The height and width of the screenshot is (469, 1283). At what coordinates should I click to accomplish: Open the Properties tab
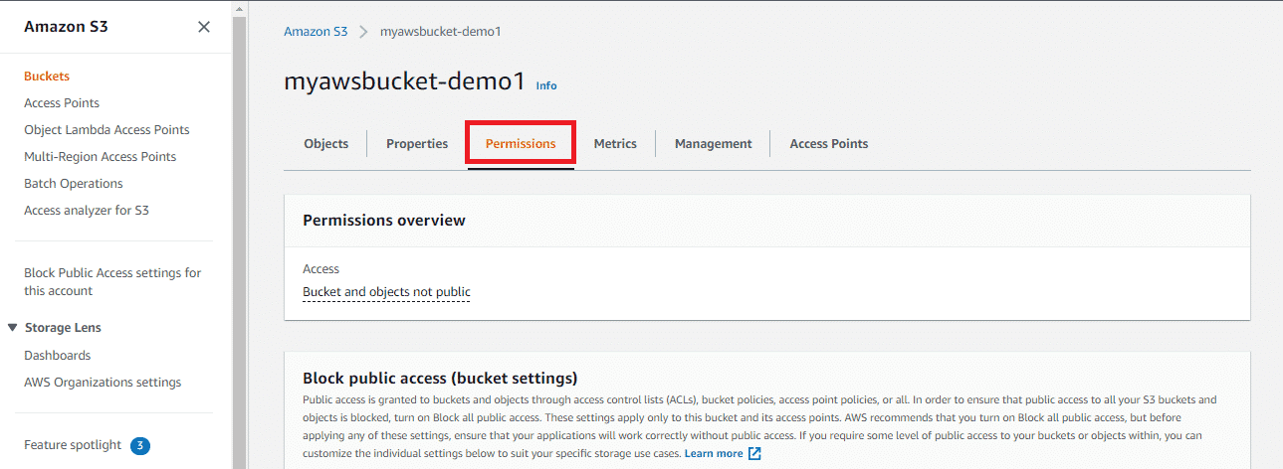(417, 144)
